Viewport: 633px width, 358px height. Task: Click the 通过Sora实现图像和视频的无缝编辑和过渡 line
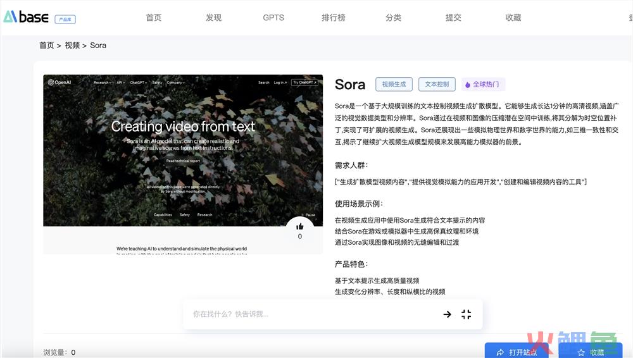(x=397, y=242)
